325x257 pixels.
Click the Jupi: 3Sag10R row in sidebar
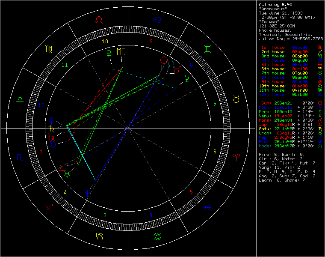pyautogui.click(x=291, y=125)
